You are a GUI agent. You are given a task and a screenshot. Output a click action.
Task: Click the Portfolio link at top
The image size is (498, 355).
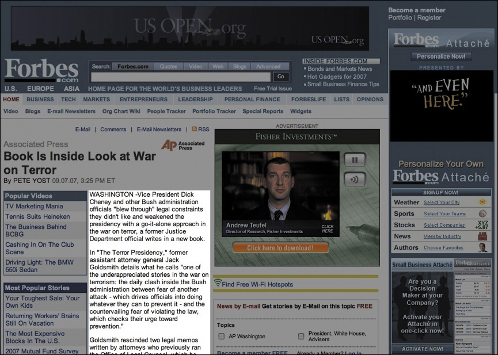[400, 17]
